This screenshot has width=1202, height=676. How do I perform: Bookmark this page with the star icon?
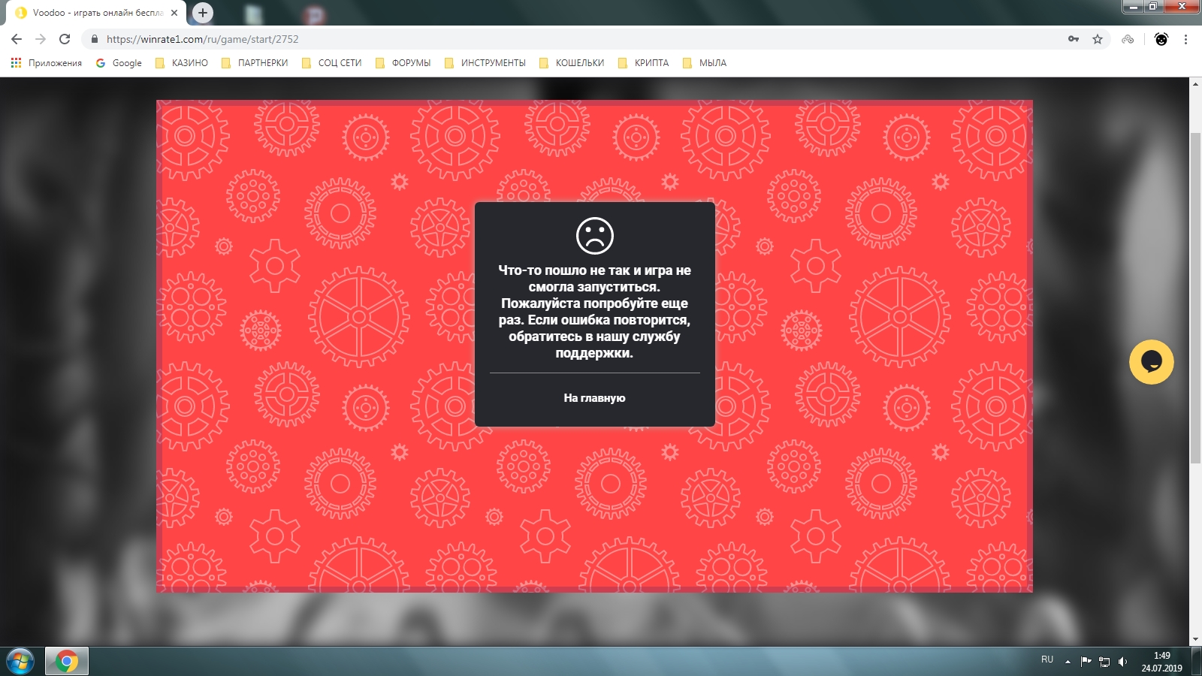1098,39
